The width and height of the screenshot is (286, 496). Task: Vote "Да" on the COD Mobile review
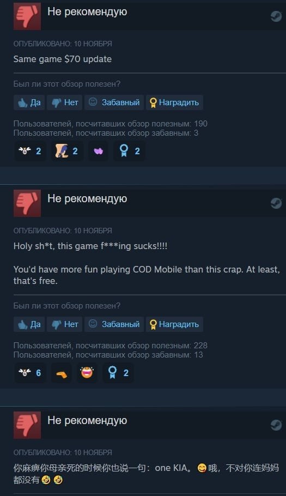coord(29,324)
